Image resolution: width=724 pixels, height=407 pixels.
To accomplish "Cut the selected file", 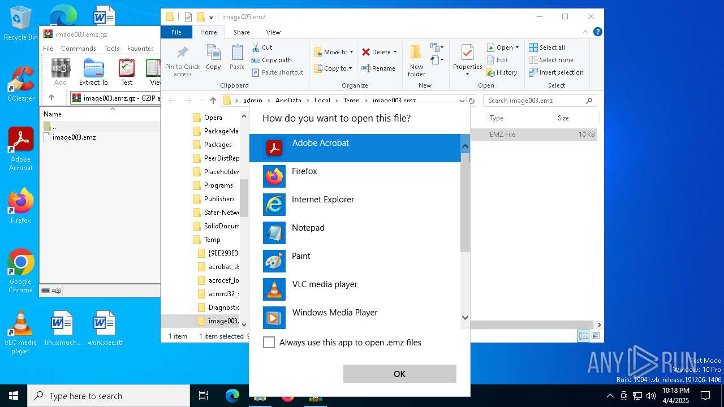I will [x=262, y=47].
